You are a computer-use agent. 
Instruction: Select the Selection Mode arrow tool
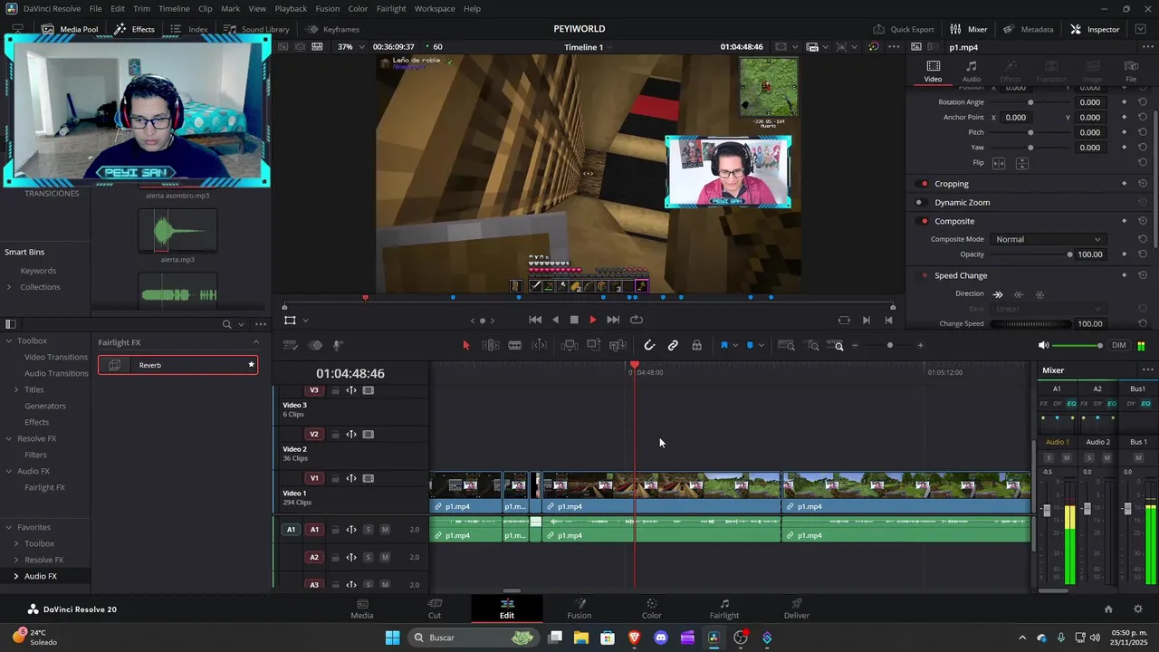(x=466, y=345)
